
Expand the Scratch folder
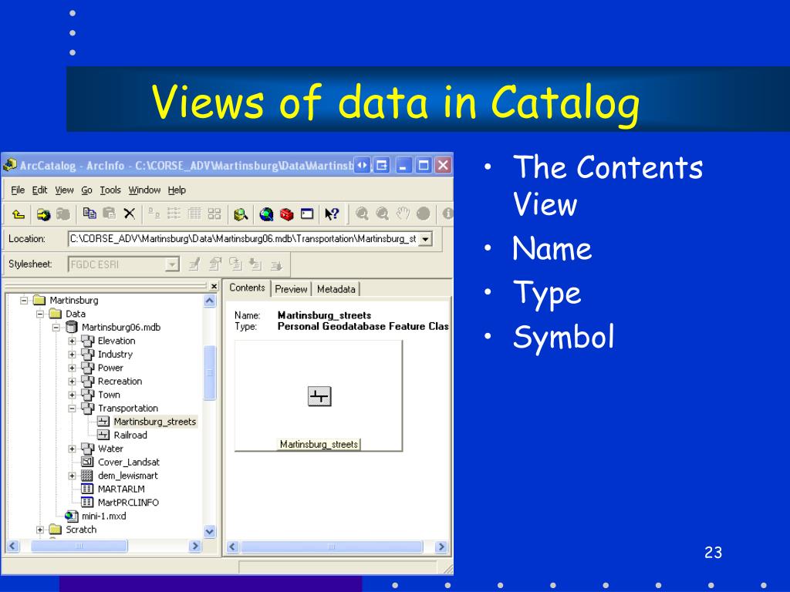(40, 530)
